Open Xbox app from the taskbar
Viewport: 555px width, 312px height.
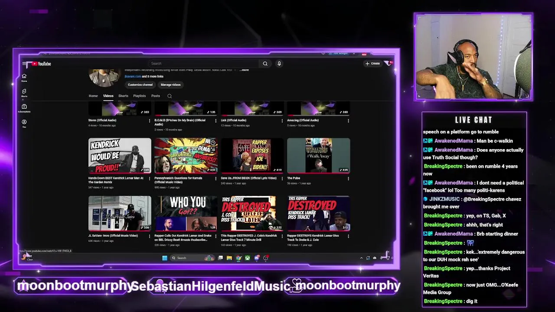(x=248, y=258)
